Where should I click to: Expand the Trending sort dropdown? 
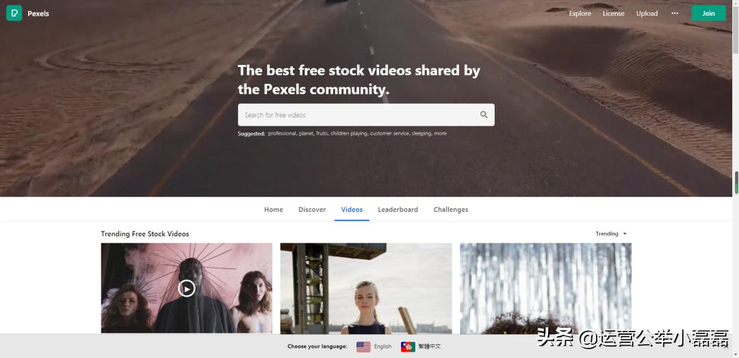click(611, 234)
